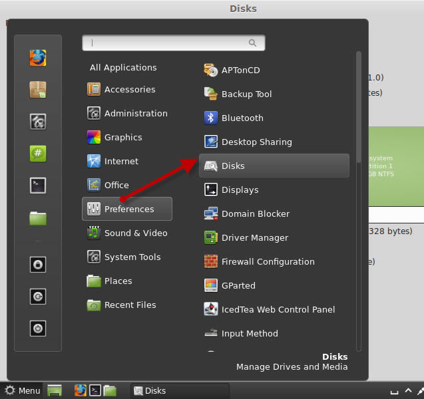Select All Applications category
Image resolution: width=424 pixels, height=399 pixels.
pos(123,68)
